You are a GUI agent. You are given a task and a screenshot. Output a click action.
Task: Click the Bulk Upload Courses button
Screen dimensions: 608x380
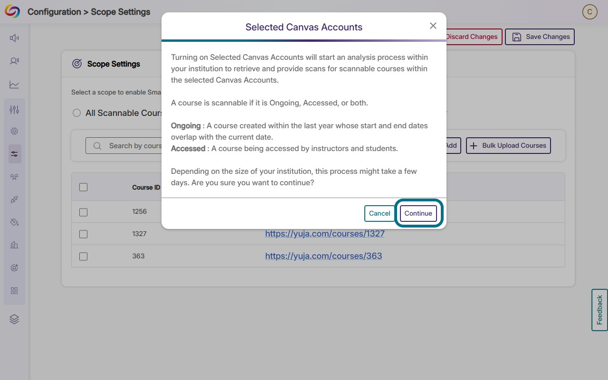pyautogui.click(x=508, y=145)
